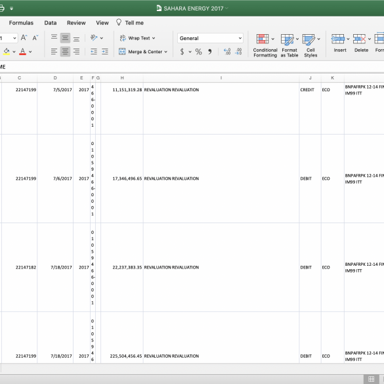This screenshot has height=384, width=384.
Task: Select column H header
Action: (122, 78)
